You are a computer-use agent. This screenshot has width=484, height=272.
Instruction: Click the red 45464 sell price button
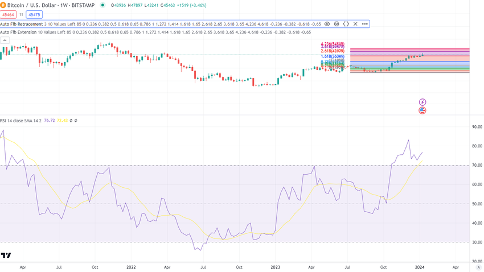8,14
